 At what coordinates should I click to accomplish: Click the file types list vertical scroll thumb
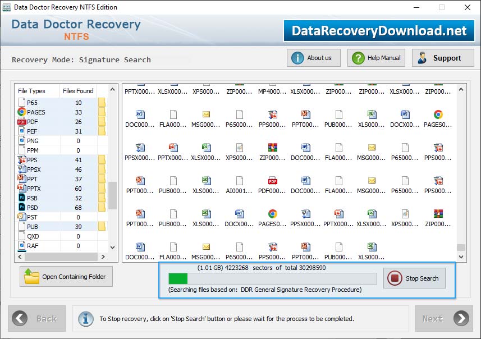click(x=113, y=195)
